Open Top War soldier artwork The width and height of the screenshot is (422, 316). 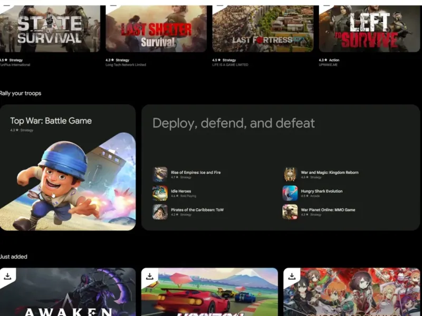click(x=68, y=182)
